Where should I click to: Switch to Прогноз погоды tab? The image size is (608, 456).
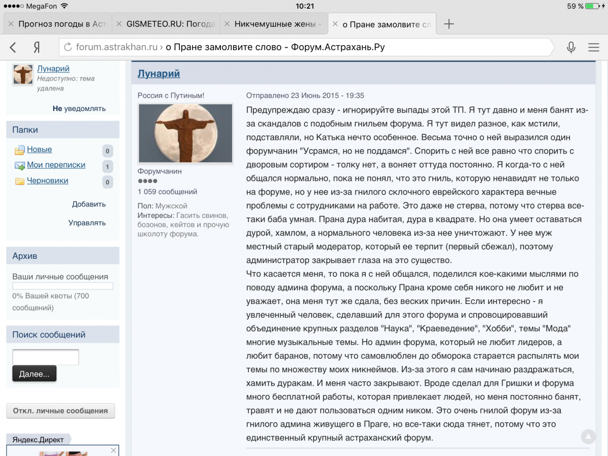tap(57, 24)
